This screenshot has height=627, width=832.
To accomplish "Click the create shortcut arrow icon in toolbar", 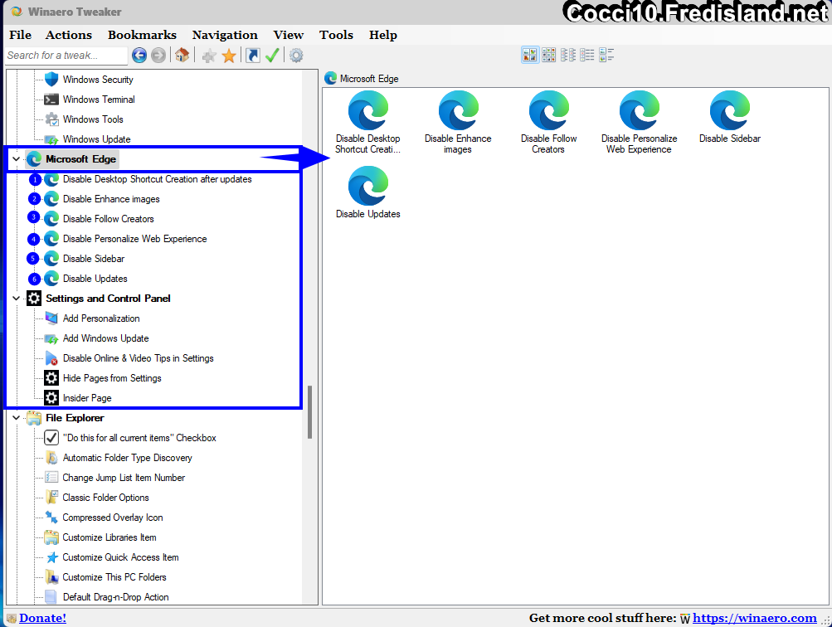I will (253, 56).
